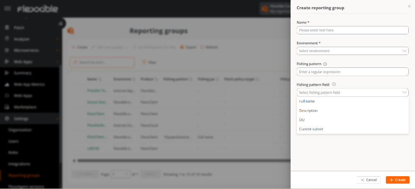Click the Fishing pattern info icon
This screenshot has height=189, width=415.
coord(325,64)
